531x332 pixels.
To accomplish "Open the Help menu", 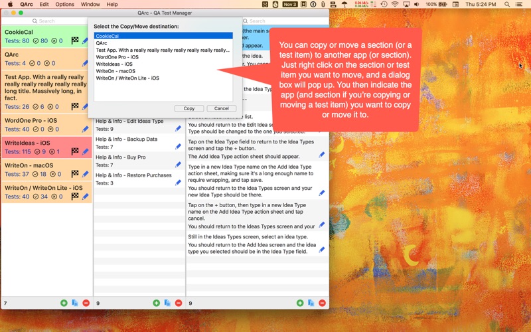I will tap(112, 5).
